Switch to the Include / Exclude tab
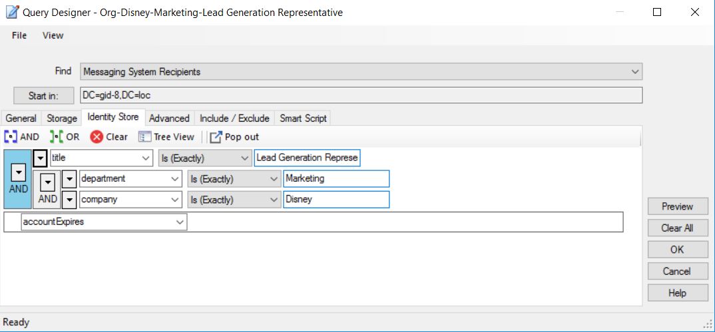 click(234, 118)
